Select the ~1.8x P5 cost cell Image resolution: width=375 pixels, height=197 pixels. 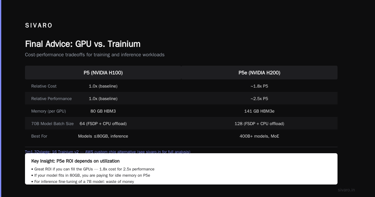pos(259,86)
